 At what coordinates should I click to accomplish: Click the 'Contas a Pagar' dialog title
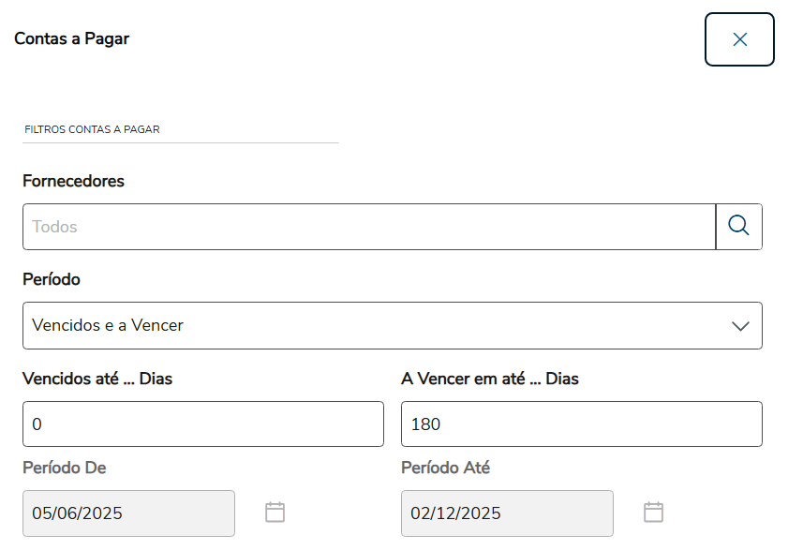tap(72, 39)
